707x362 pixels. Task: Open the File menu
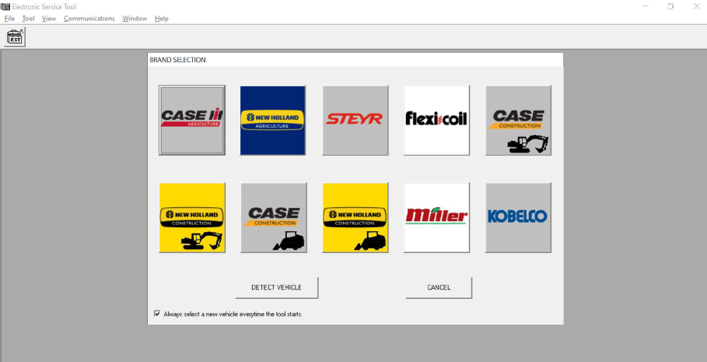[x=9, y=19]
